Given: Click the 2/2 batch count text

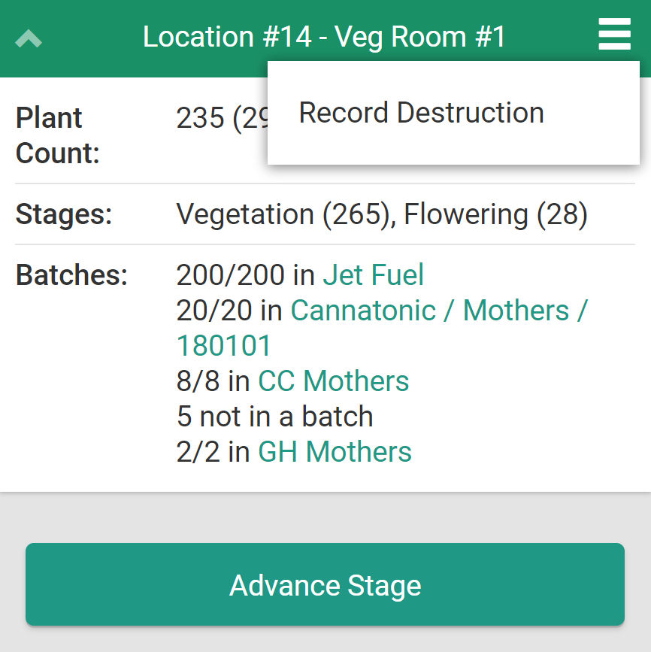Looking at the screenshot, I should click(198, 452).
